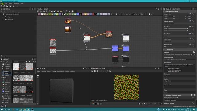
Task: Select the Cells 1 thumbnail in Library
Action: (x=16, y=67)
